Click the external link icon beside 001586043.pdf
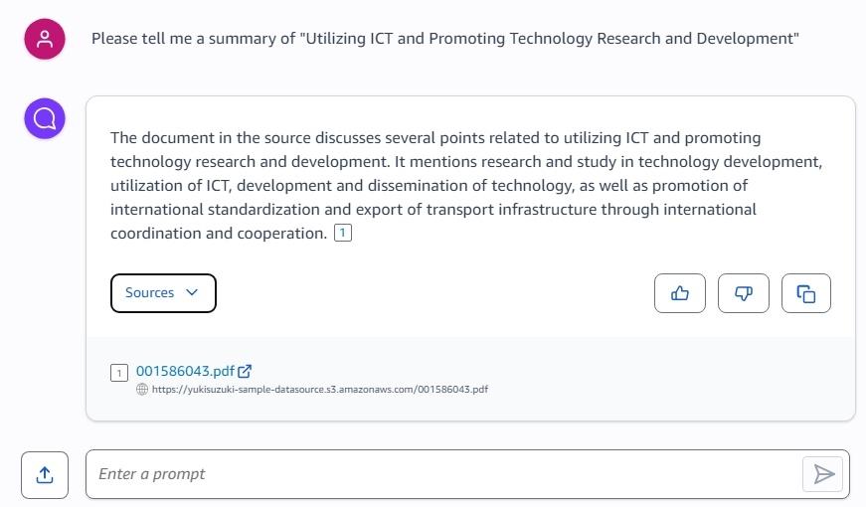 245,371
